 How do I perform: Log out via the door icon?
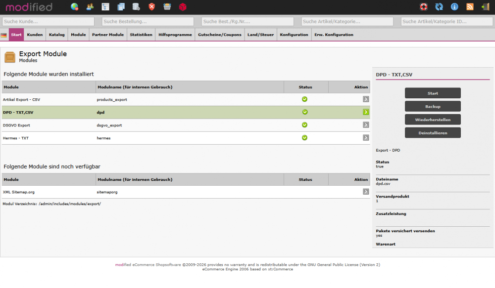tap(485, 7)
